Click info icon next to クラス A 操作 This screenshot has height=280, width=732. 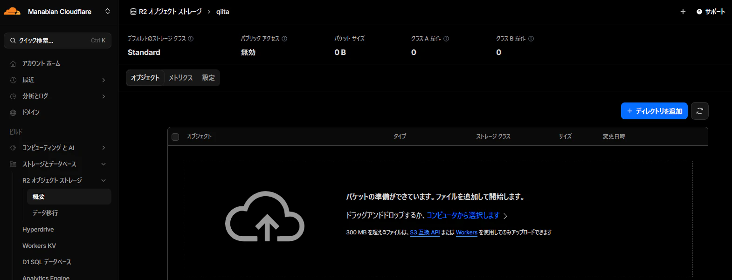tap(446, 39)
